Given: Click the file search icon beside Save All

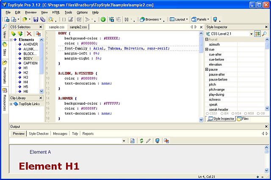Looking at the screenshot, I should 51,19.
